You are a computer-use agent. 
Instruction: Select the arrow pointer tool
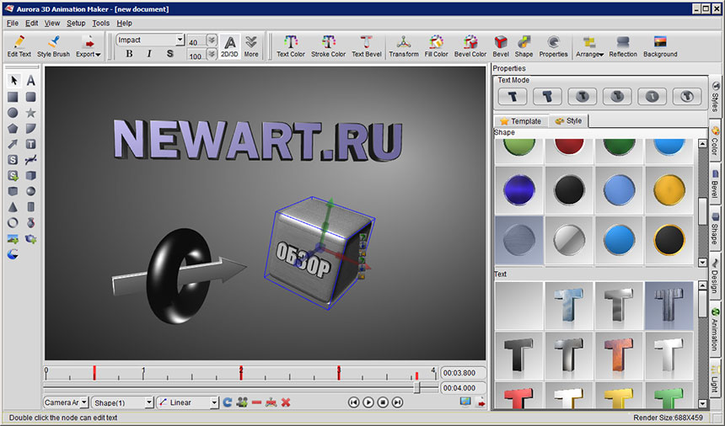(13, 80)
